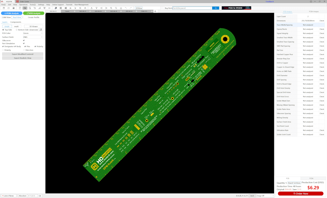This screenshot has width=327, height=198.
Task: Enable the Direction checkbox
Action: [24, 50]
